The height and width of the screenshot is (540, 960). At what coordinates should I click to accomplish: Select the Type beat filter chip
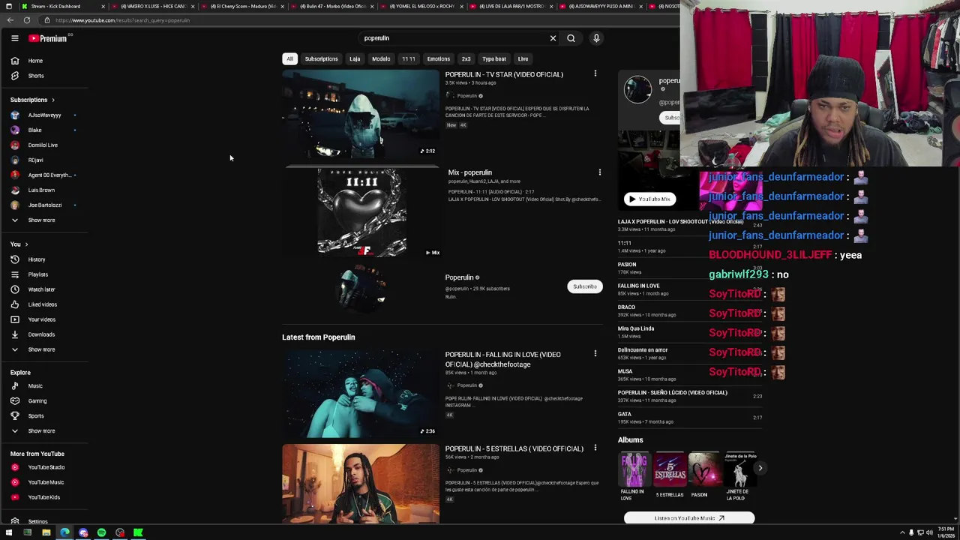click(x=494, y=58)
